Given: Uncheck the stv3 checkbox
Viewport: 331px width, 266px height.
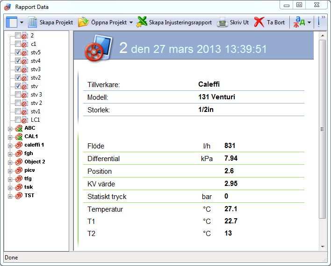Looking at the screenshot, I should 18,69.
